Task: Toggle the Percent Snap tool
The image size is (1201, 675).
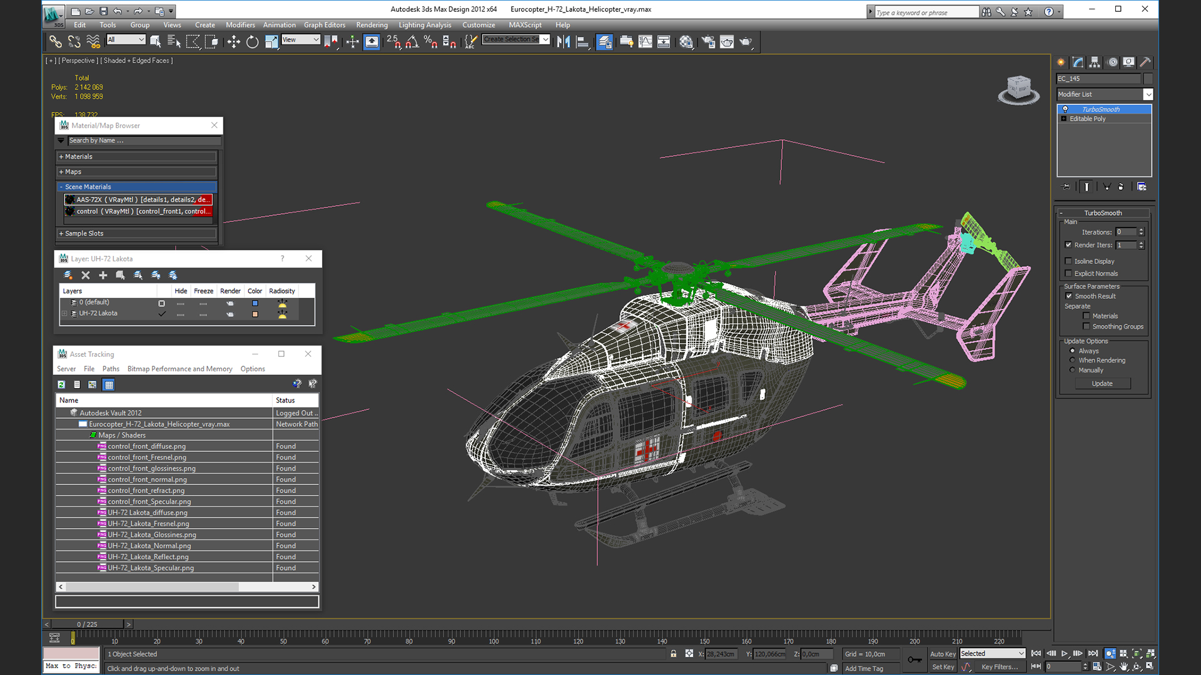Action: pyautogui.click(x=430, y=42)
